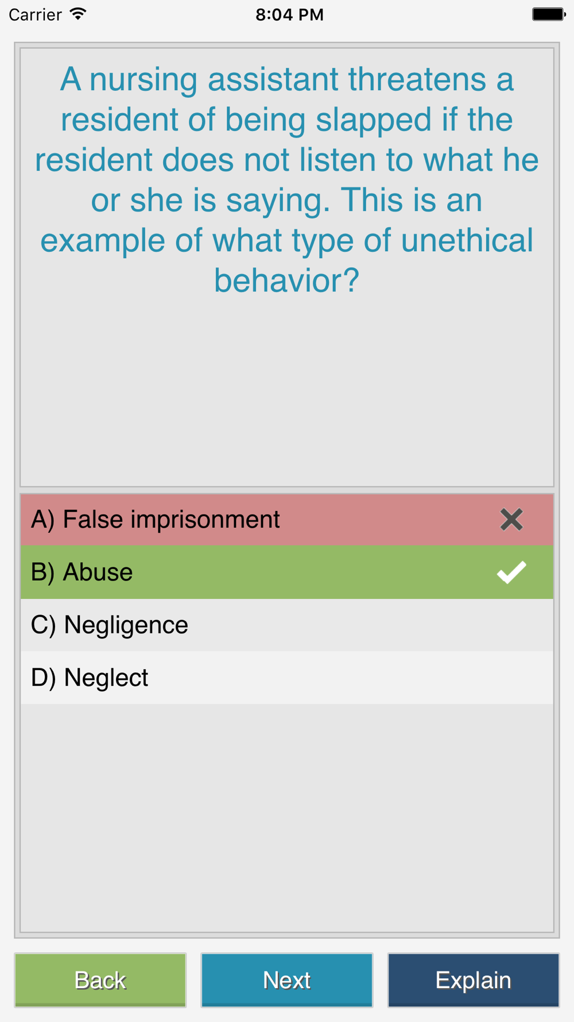The image size is (574, 1022).
Task: Click the X mark beside False imprisonment
Action: [511, 520]
